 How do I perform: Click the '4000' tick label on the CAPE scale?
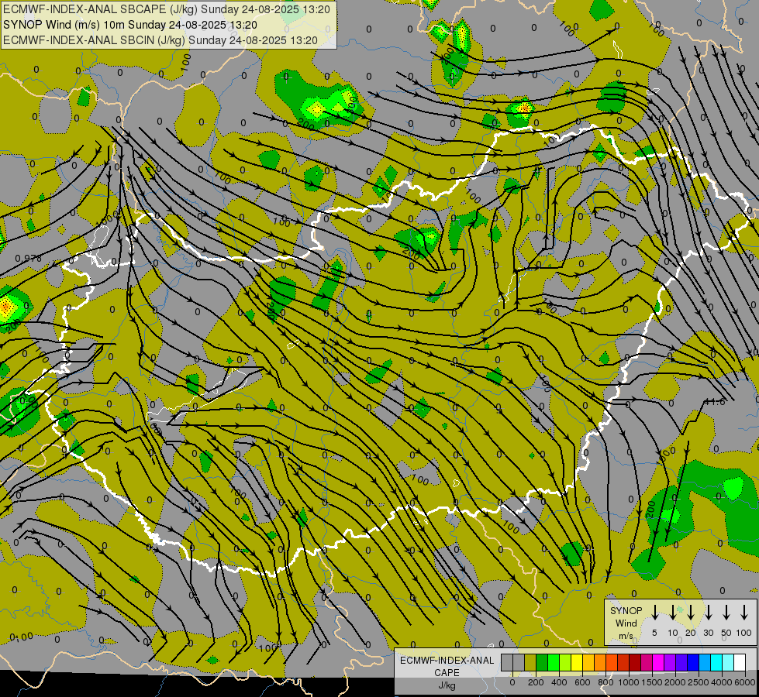click(x=722, y=682)
